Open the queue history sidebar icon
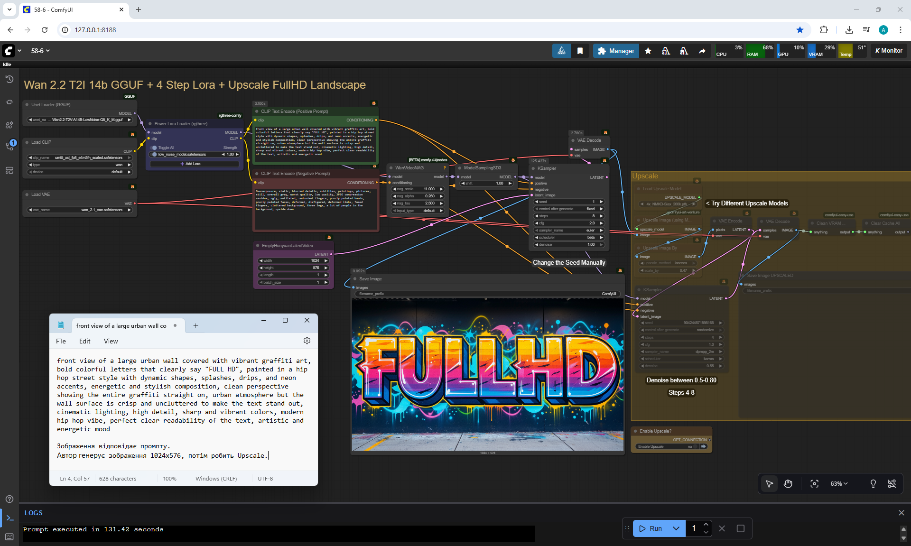This screenshot has width=911, height=546. (9, 79)
